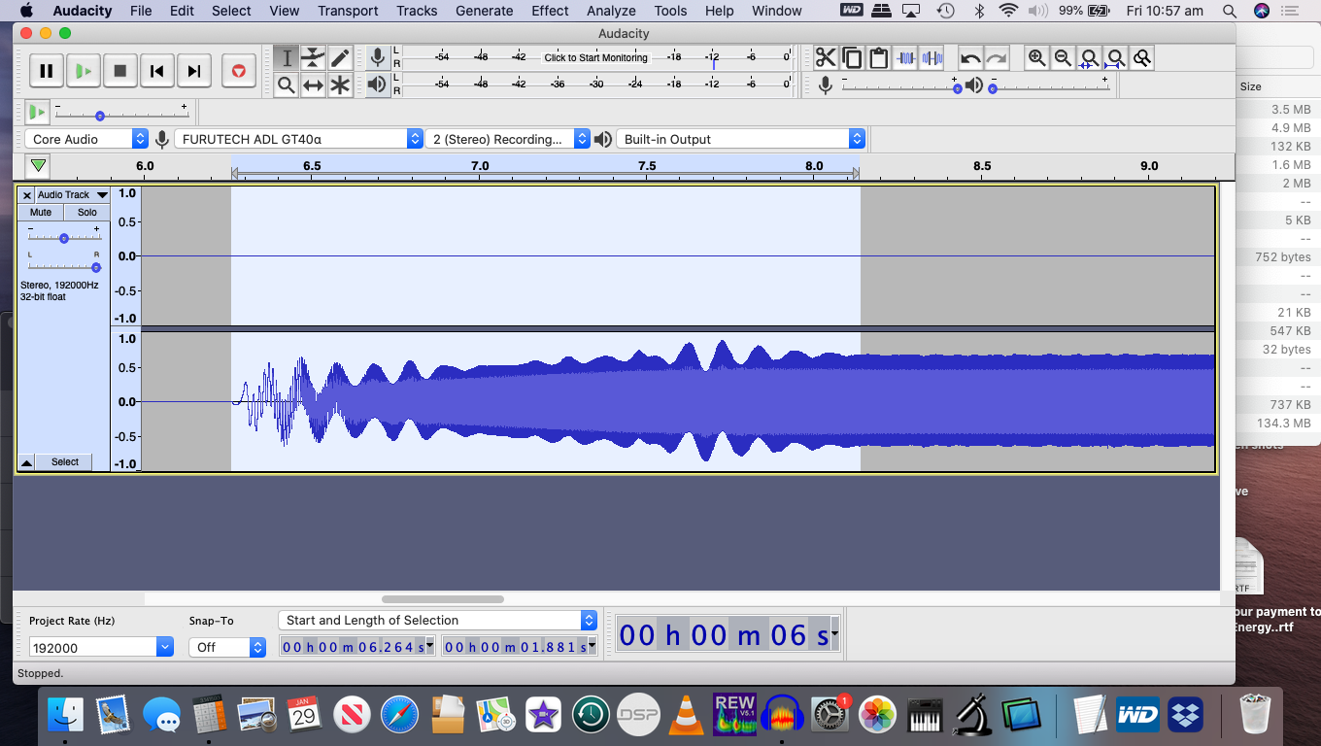Start playback with the green Play button
The width and height of the screenshot is (1321, 746).
(84, 71)
